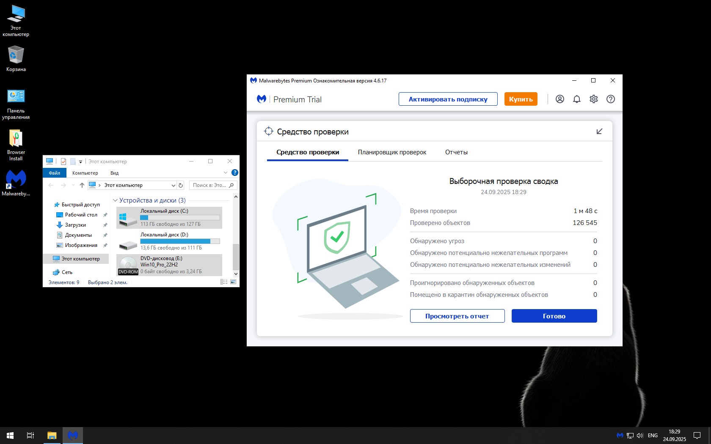Click the breadcrumb chevron before Этот компьютер

tap(100, 185)
